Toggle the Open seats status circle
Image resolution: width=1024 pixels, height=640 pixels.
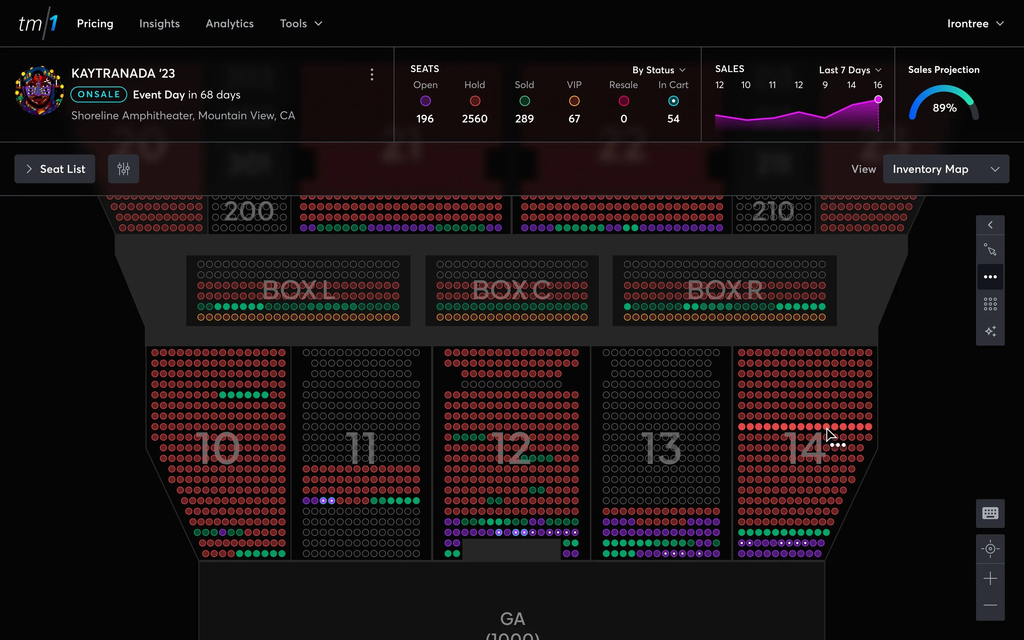425,101
